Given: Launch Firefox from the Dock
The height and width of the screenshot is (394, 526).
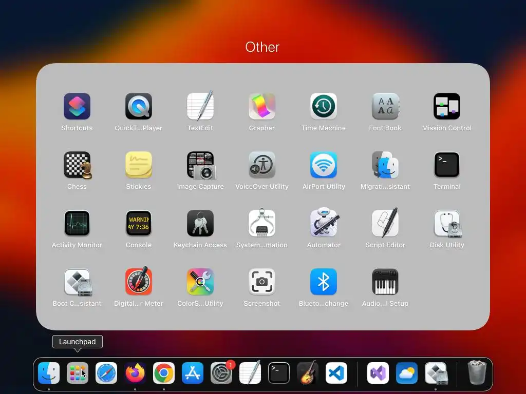Looking at the screenshot, I should point(135,373).
